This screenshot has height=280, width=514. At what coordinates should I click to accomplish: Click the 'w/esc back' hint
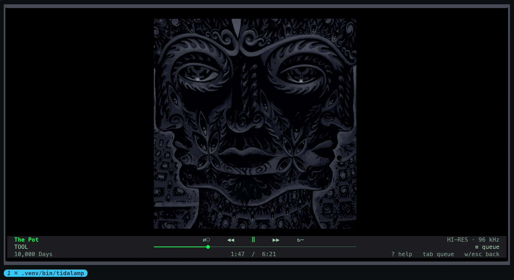(x=482, y=254)
